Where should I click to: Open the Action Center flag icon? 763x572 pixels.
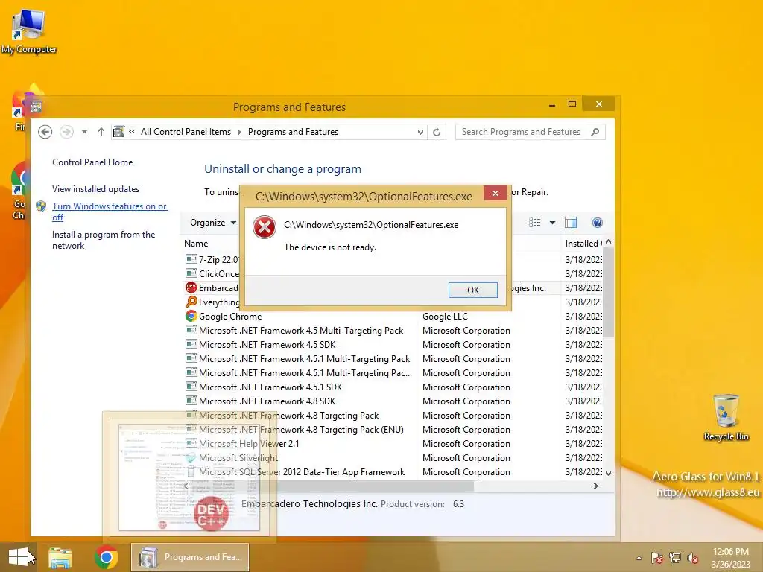pos(656,558)
